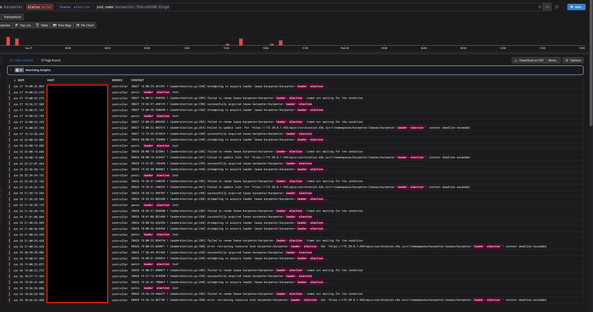
Task: Switch visualization to Tree Map
Action: pyautogui.click(x=62, y=25)
